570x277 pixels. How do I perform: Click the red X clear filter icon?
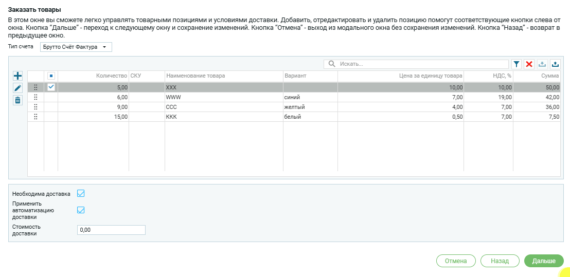tap(529, 64)
